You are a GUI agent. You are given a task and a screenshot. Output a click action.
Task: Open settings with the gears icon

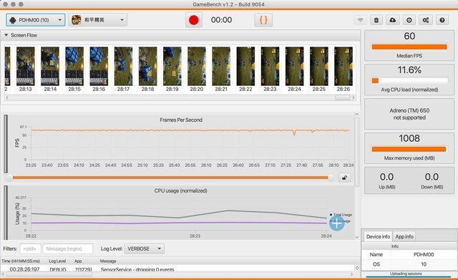(426, 20)
